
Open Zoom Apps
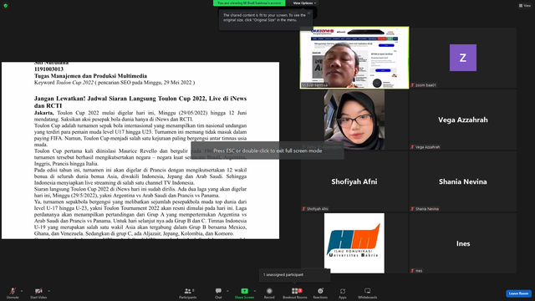point(343,293)
